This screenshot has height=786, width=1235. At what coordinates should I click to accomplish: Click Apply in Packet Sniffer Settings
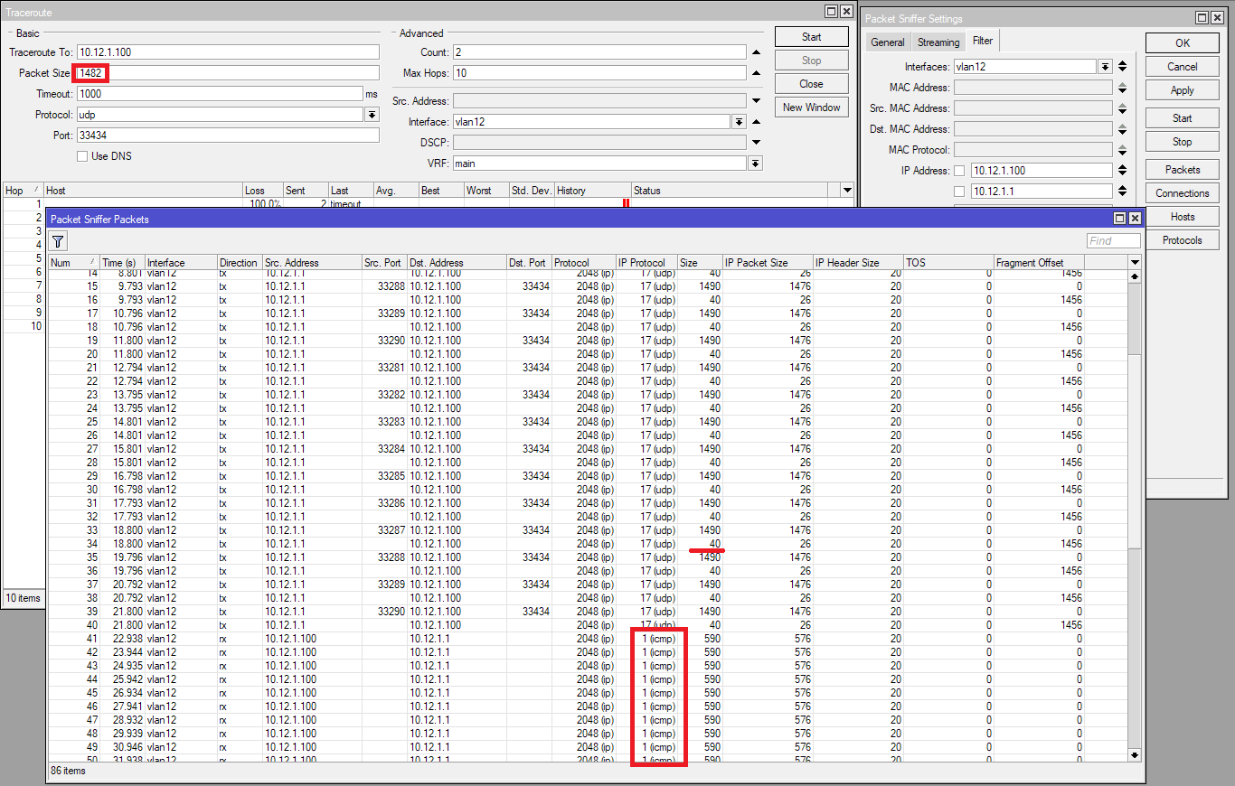1183,90
